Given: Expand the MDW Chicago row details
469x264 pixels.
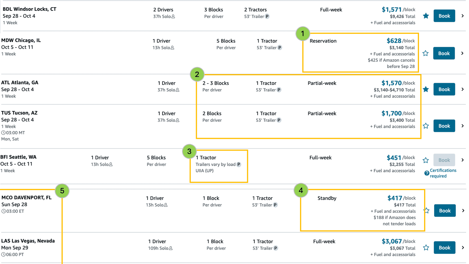Looking at the screenshot, I should [x=462, y=53].
